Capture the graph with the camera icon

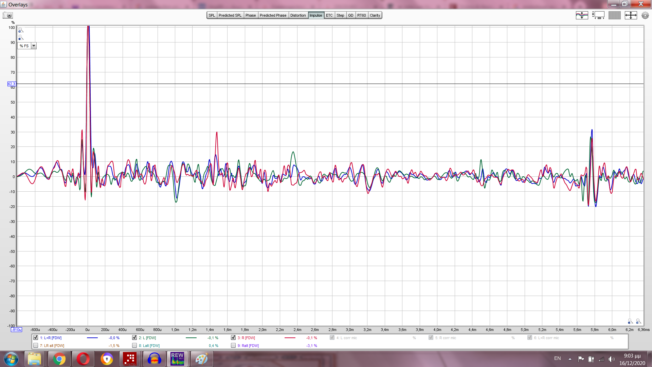7,15
